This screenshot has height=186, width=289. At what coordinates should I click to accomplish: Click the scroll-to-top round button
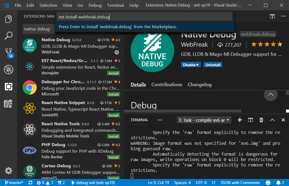point(270,95)
